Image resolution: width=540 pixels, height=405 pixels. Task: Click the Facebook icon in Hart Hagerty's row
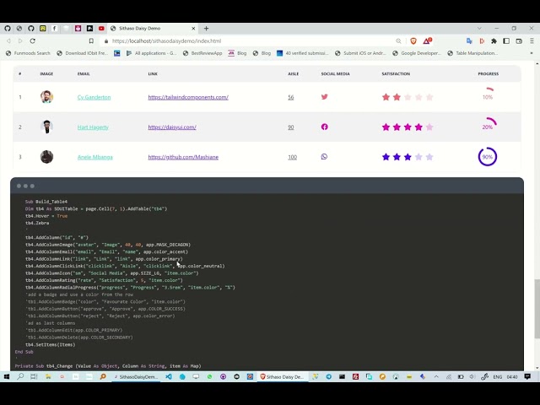[x=324, y=127]
